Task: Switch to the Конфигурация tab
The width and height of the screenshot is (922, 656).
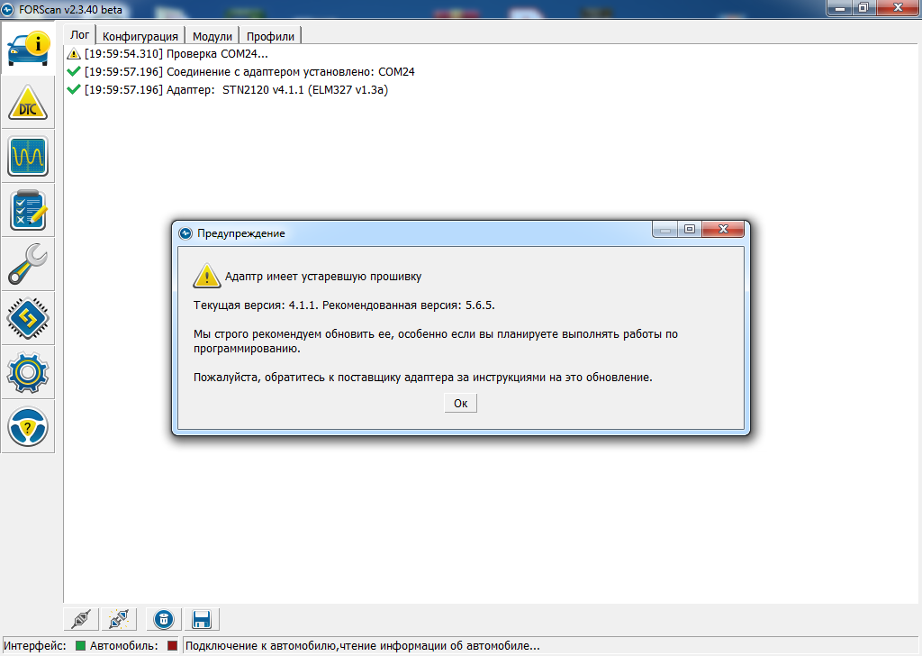Action: tap(140, 36)
